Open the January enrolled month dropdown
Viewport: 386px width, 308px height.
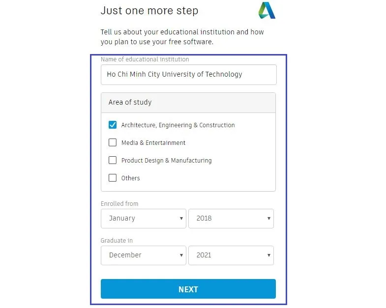pyautogui.click(x=144, y=219)
